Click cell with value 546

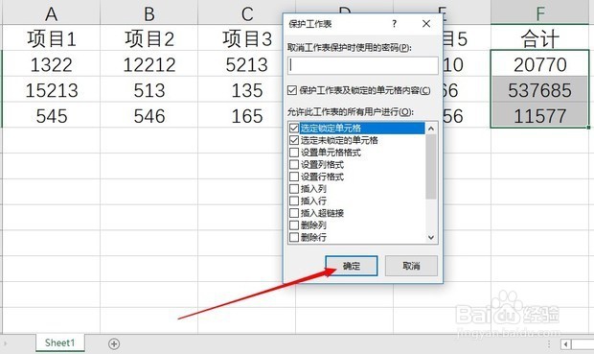(x=148, y=115)
